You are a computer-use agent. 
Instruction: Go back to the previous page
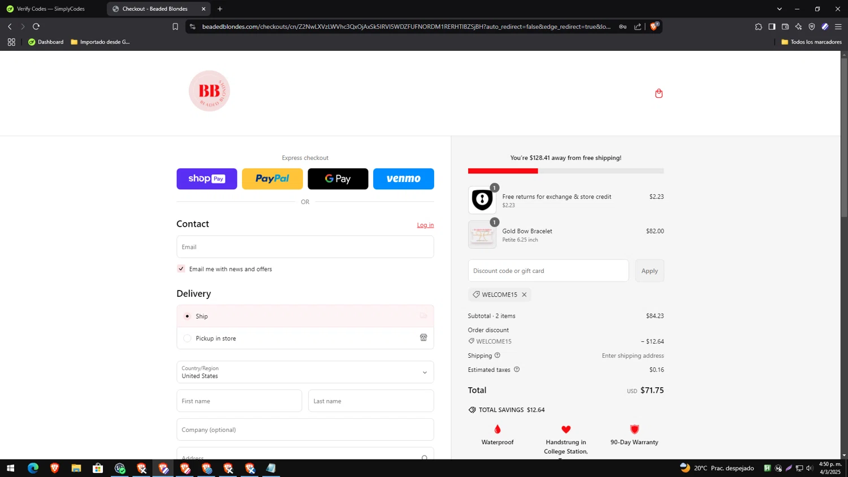click(x=10, y=27)
